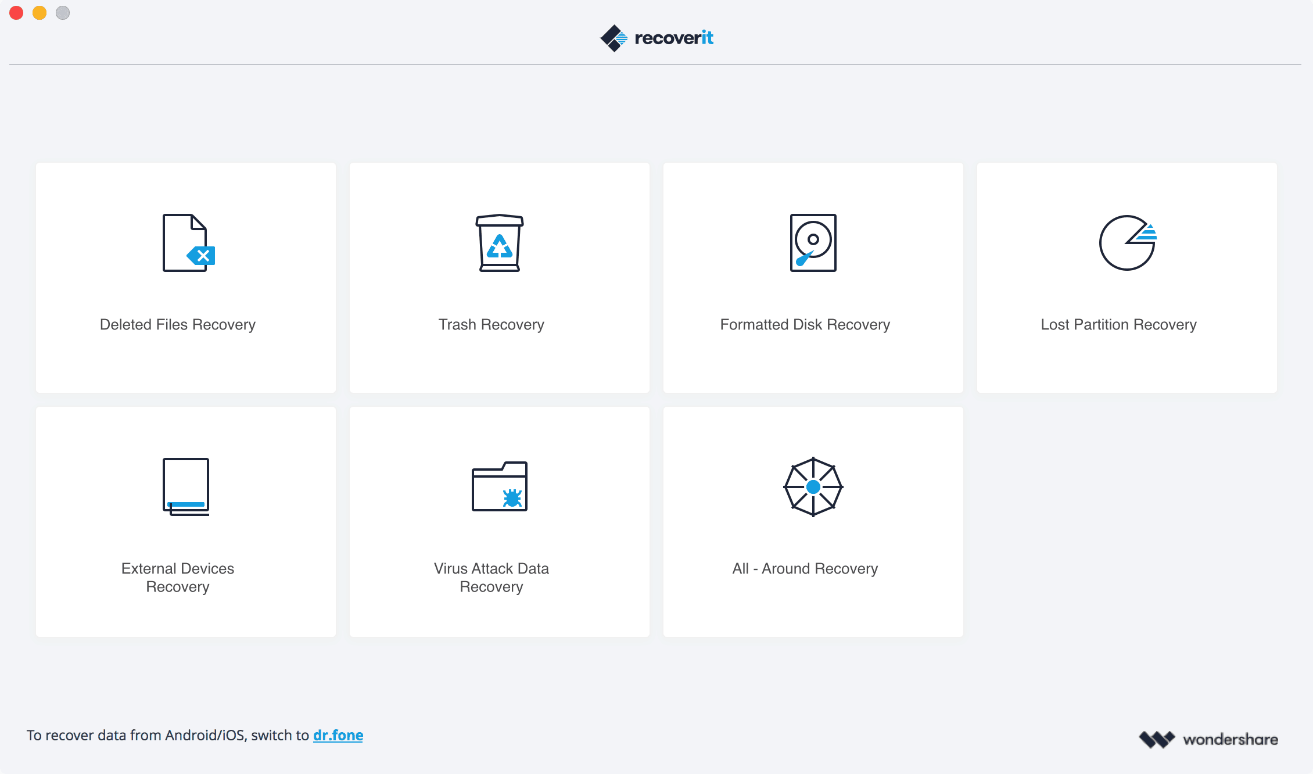1313x774 pixels.
Task: Click the All-Around Recovery wheel icon
Action: (813, 487)
